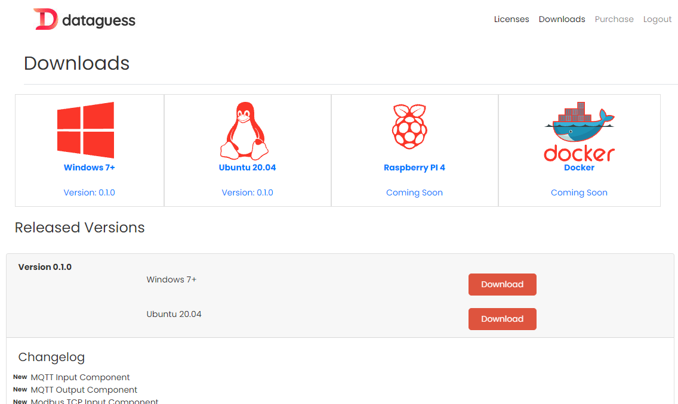Image resolution: width=678 pixels, height=404 pixels.
Task: Open the Licenses menu item
Action: [x=511, y=20]
